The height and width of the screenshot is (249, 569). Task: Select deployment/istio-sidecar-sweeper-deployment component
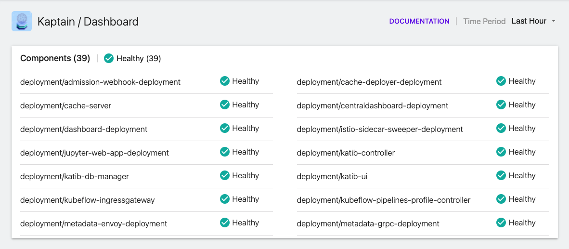pyautogui.click(x=380, y=129)
